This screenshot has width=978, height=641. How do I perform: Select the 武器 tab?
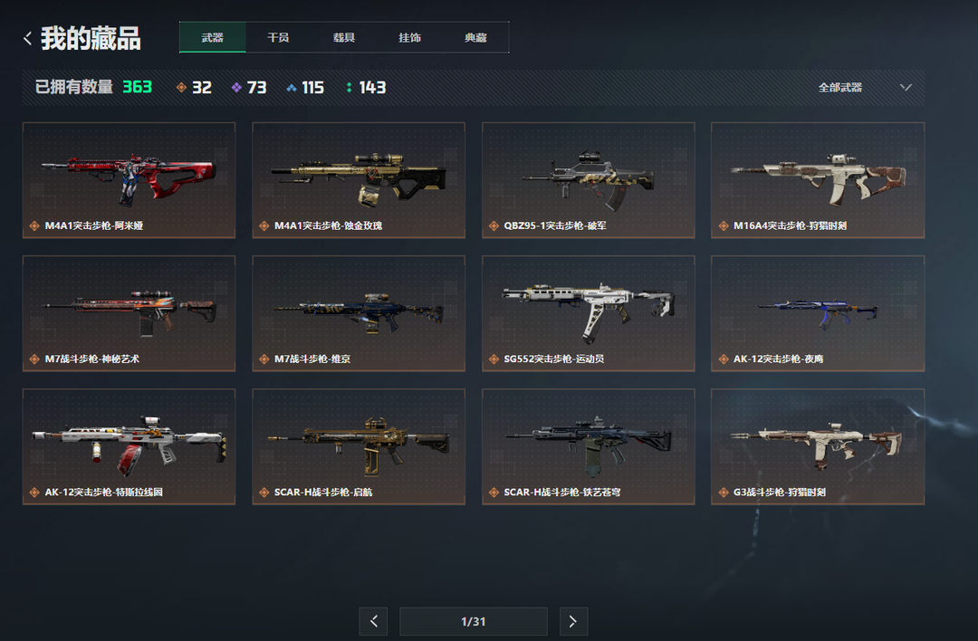click(x=213, y=37)
